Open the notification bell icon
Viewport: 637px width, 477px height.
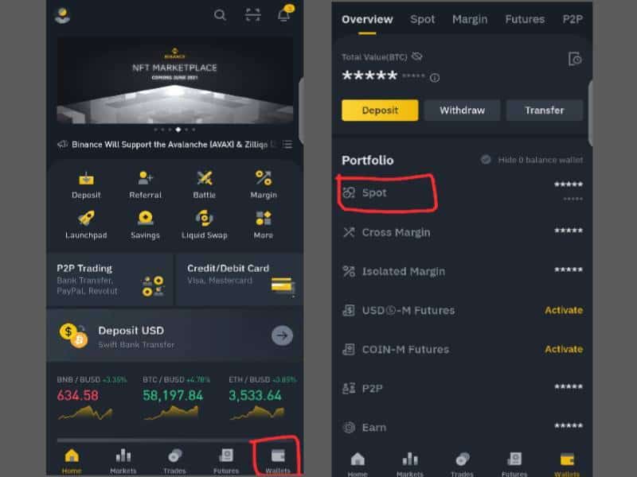coord(283,14)
